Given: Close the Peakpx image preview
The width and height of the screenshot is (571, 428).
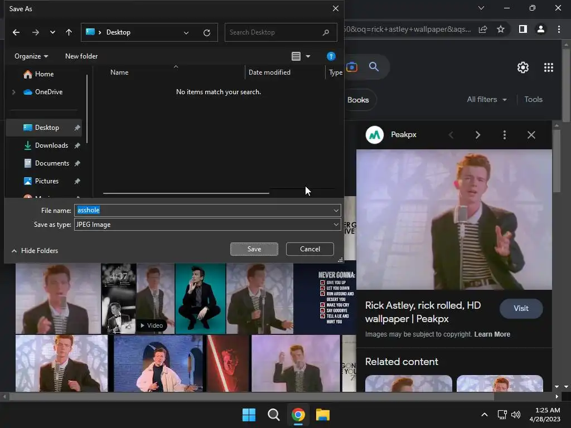Looking at the screenshot, I should (531, 135).
